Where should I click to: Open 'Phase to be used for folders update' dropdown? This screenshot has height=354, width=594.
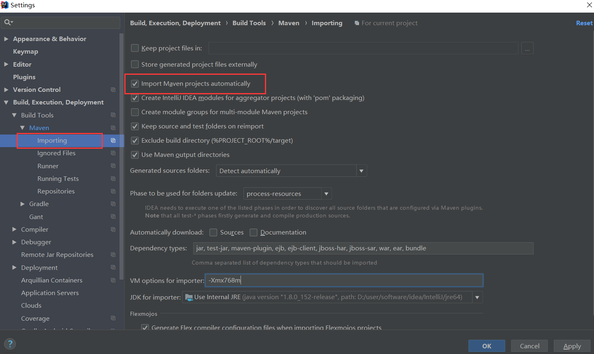(x=287, y=193)
